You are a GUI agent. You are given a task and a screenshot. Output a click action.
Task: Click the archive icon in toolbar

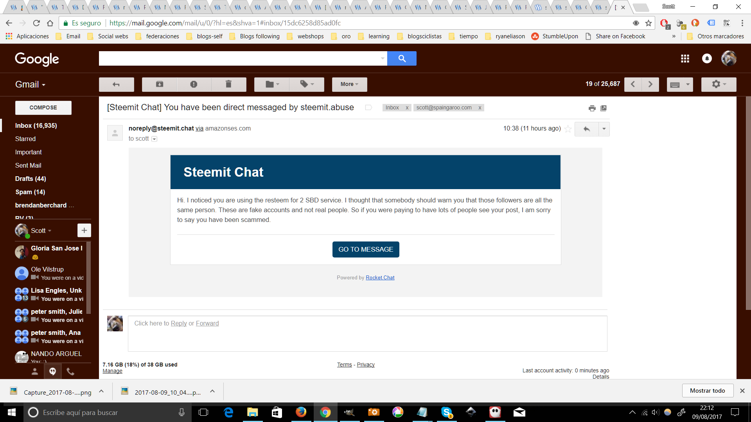tap(160, 84)
